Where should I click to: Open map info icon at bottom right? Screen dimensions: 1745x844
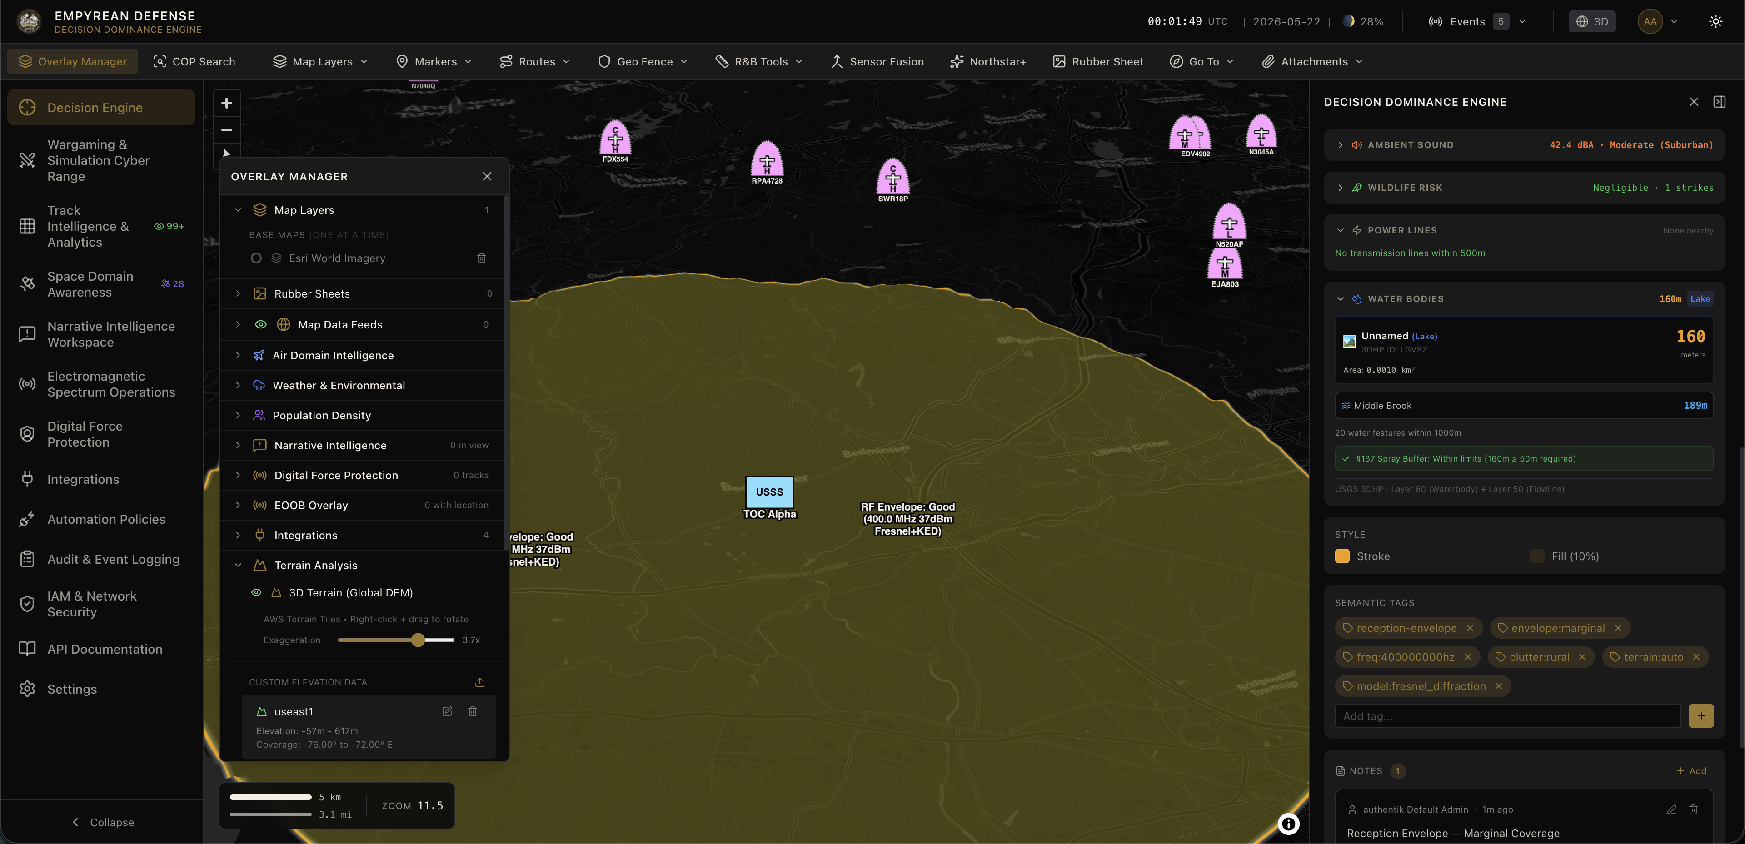click(1288, 824)
